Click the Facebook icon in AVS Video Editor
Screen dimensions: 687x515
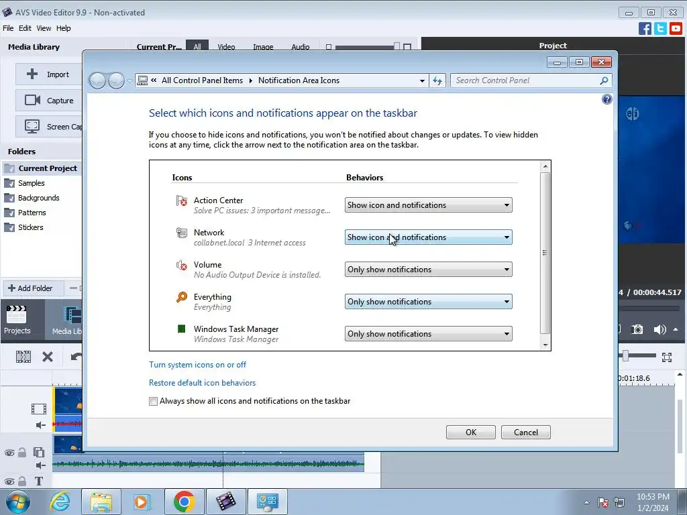[x=645, y=28]
